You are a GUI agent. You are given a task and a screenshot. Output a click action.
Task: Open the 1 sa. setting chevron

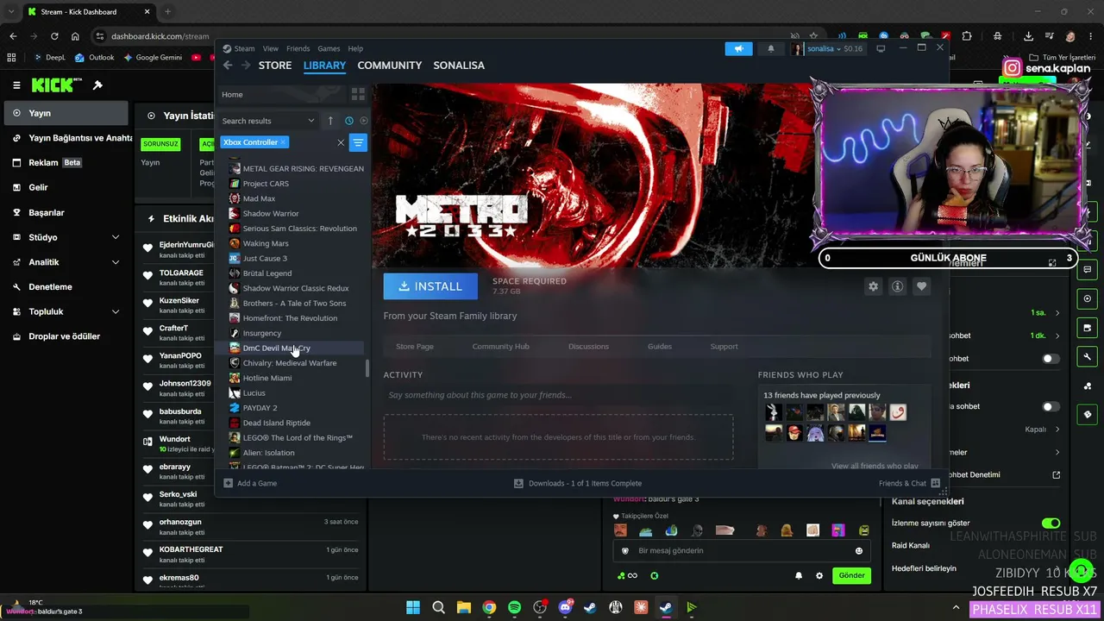coord(1057,312)
